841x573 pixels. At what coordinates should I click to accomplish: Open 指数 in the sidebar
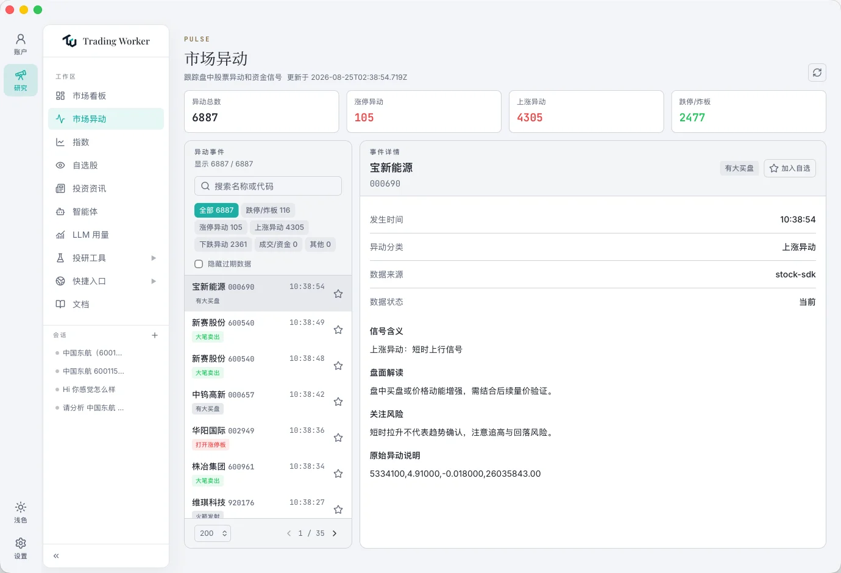pos(106,142)
